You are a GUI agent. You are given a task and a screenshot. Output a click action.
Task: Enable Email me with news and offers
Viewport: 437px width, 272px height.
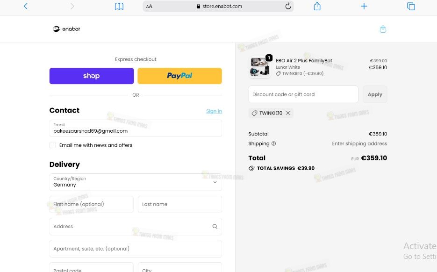53,145
